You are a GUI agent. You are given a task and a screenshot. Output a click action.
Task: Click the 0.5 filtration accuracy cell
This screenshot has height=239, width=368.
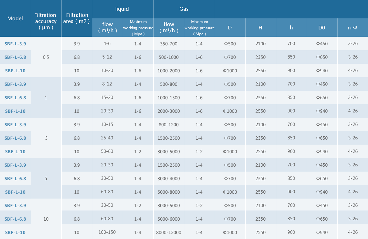[46, 57]
